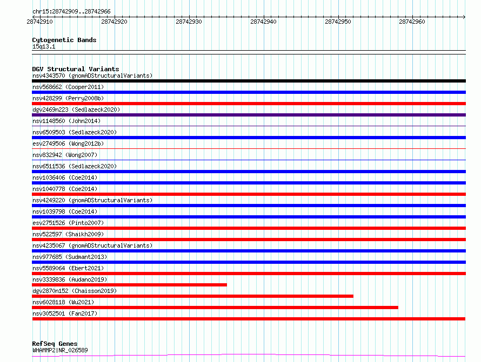Open the nsv1148560 (John2014) label
The height and width of the screenshot is (362, 481).
pos(66,121)
